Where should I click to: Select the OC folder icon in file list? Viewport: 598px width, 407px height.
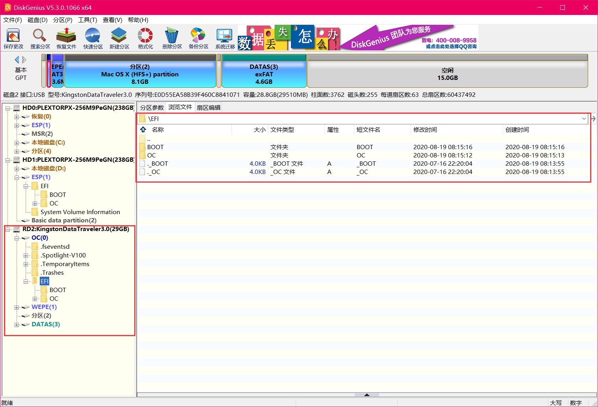tap(142, 155)
